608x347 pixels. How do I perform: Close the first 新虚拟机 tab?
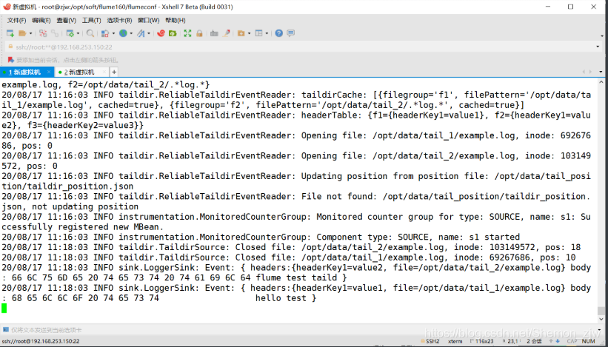coord(49,72)
